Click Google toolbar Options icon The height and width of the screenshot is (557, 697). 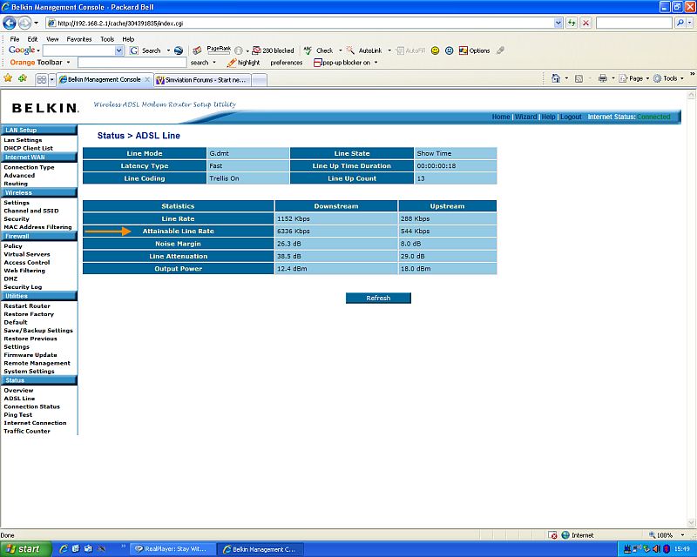pos(475,50)
